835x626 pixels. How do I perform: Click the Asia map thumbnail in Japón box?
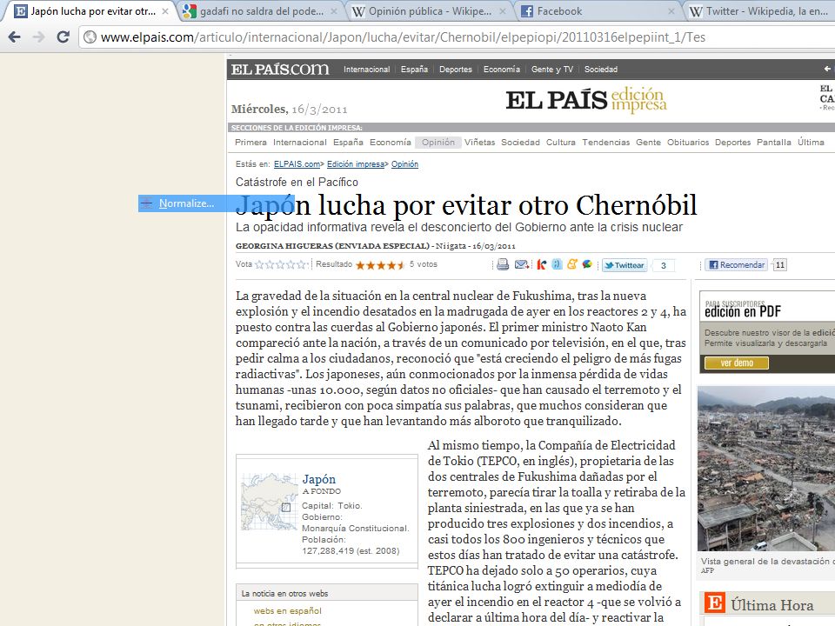coord(269,502)
